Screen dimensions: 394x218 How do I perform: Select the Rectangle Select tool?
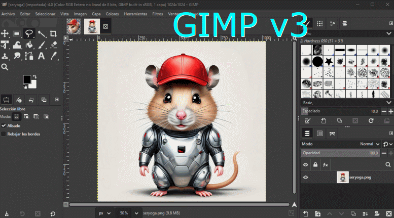17,33
